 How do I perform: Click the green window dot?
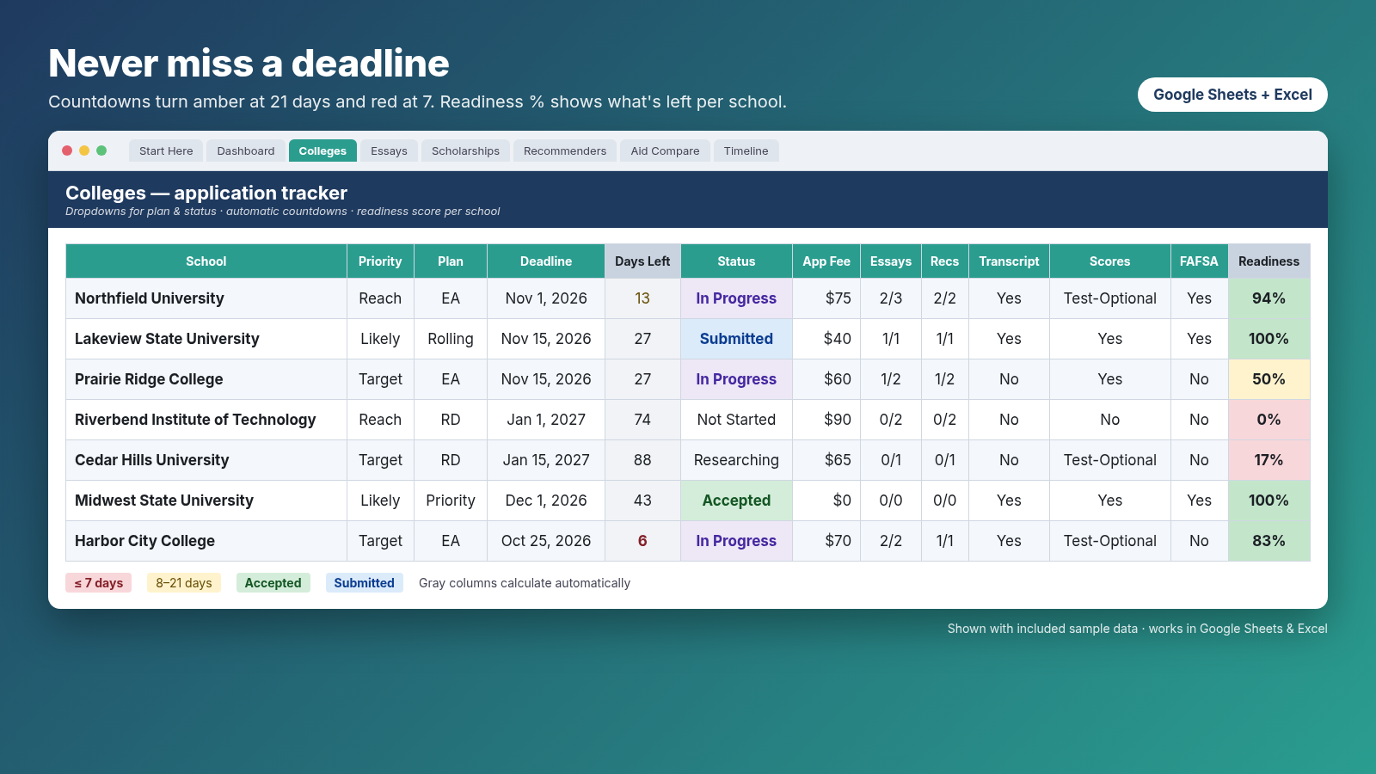point(101,150)
